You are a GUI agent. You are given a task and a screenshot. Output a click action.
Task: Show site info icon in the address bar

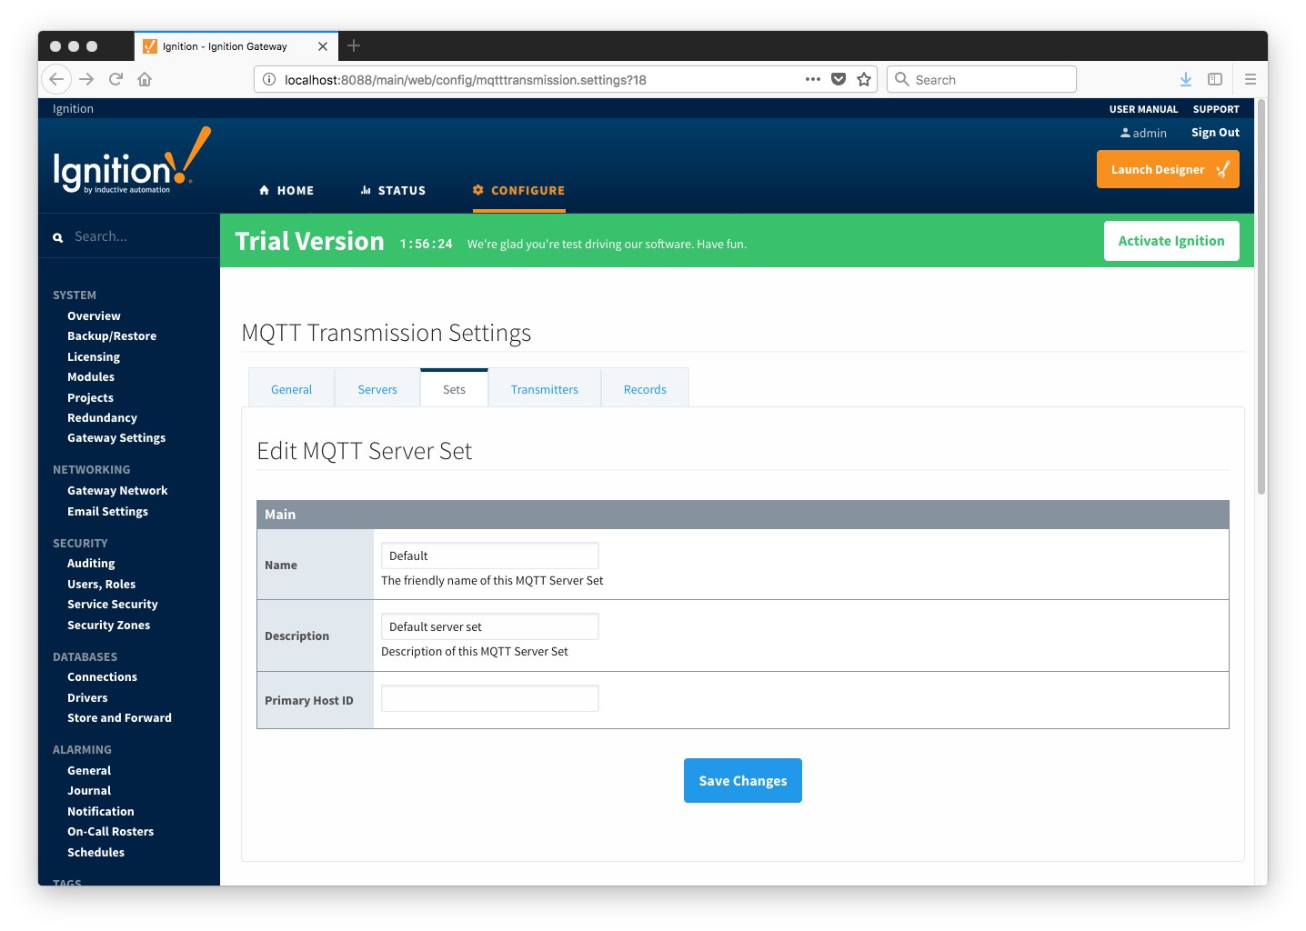269,80
